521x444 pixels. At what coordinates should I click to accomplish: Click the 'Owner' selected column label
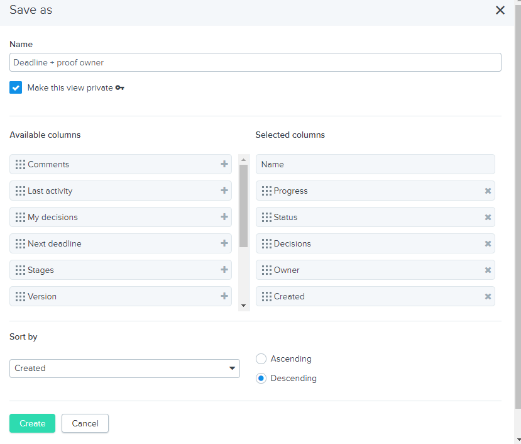tap(287, 270)
